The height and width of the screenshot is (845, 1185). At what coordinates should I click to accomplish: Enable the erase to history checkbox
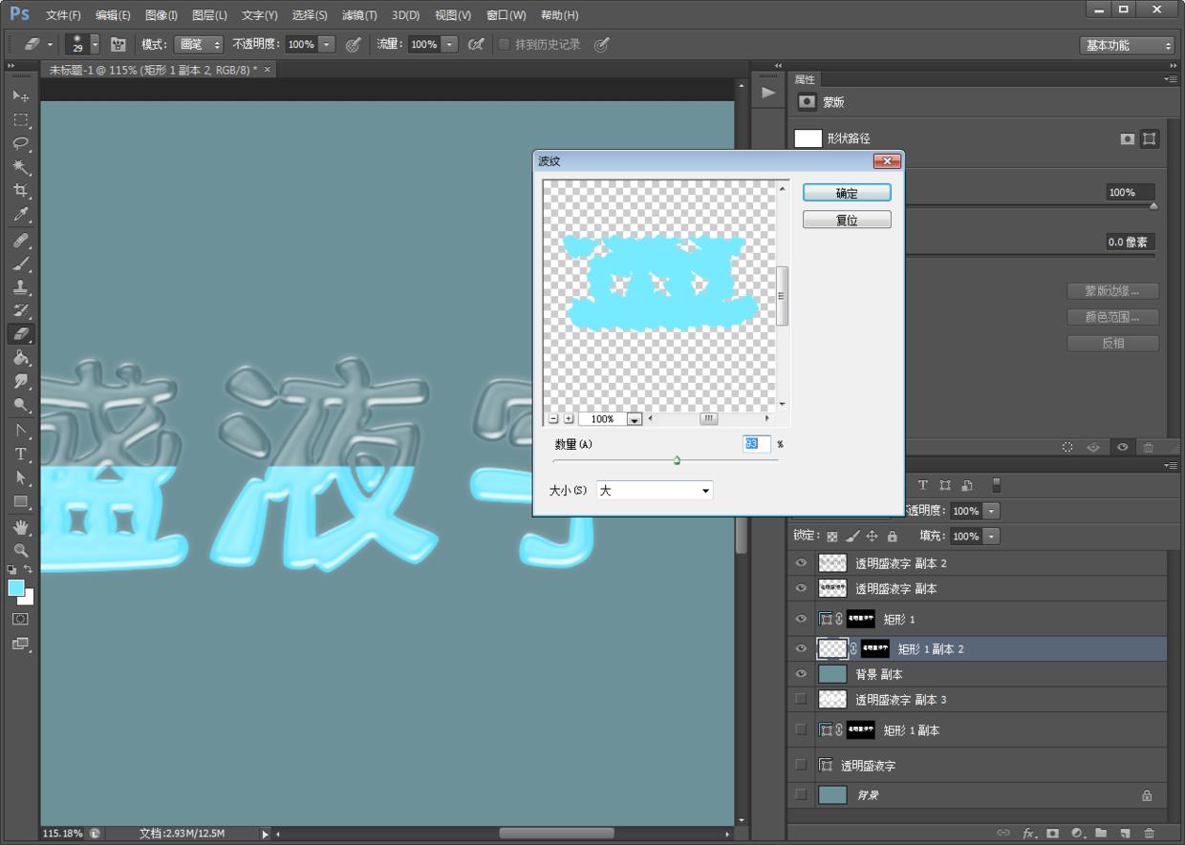coord(505,44)
